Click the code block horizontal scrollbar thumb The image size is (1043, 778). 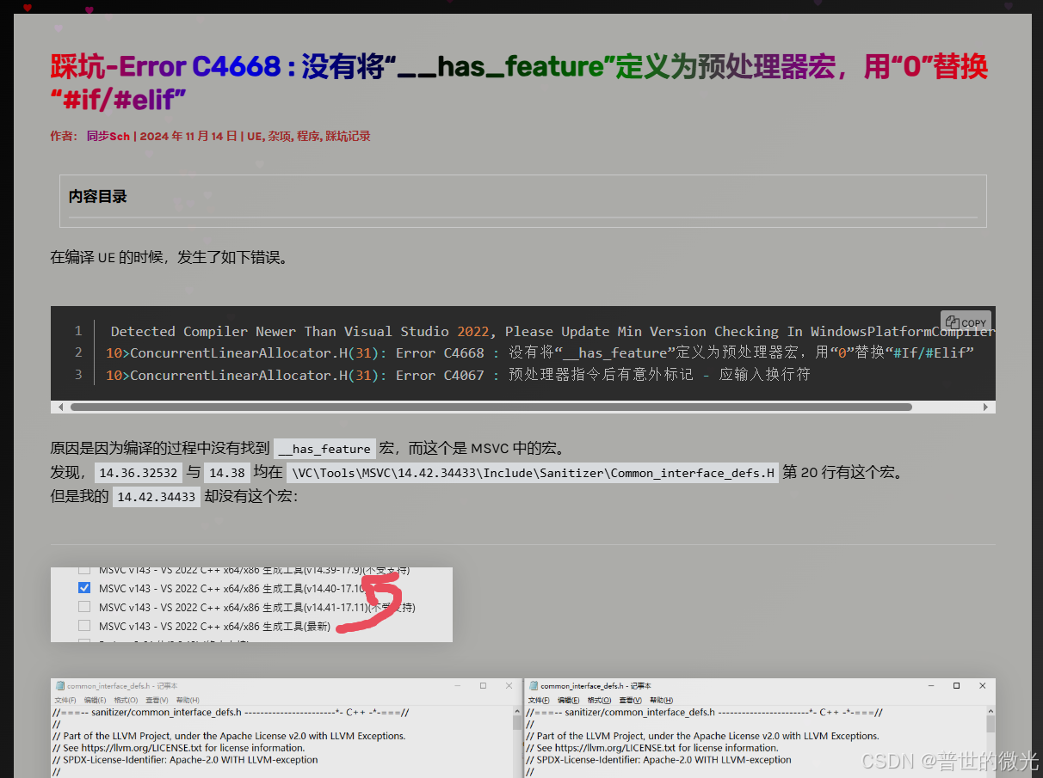[x=491, y=407]
